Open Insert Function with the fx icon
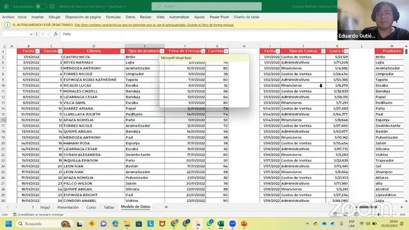 click(x=56, y=34)
